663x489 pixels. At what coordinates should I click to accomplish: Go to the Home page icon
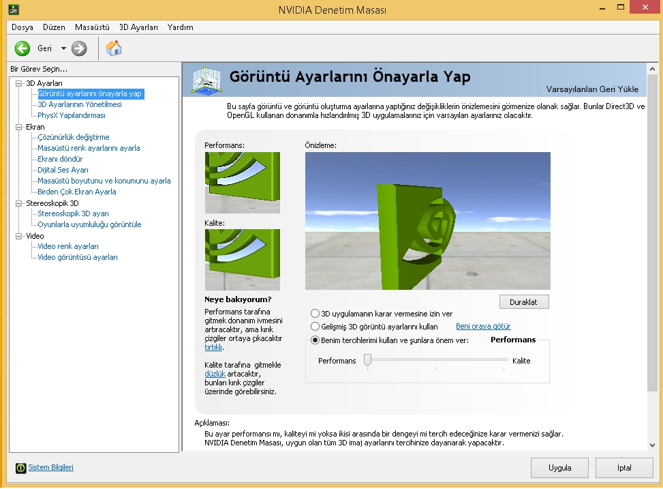pos(114,48)
